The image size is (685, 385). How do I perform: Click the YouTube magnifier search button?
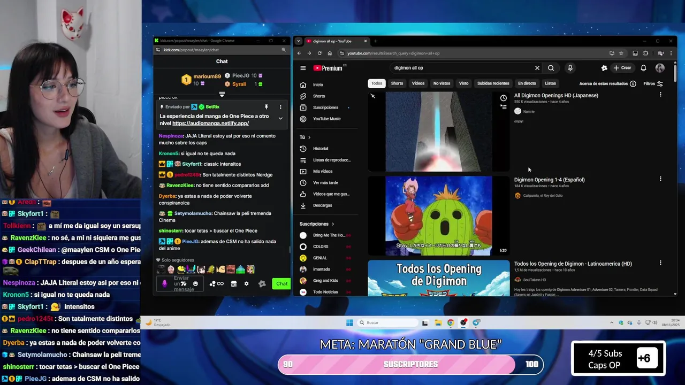[x=551, y=68]
